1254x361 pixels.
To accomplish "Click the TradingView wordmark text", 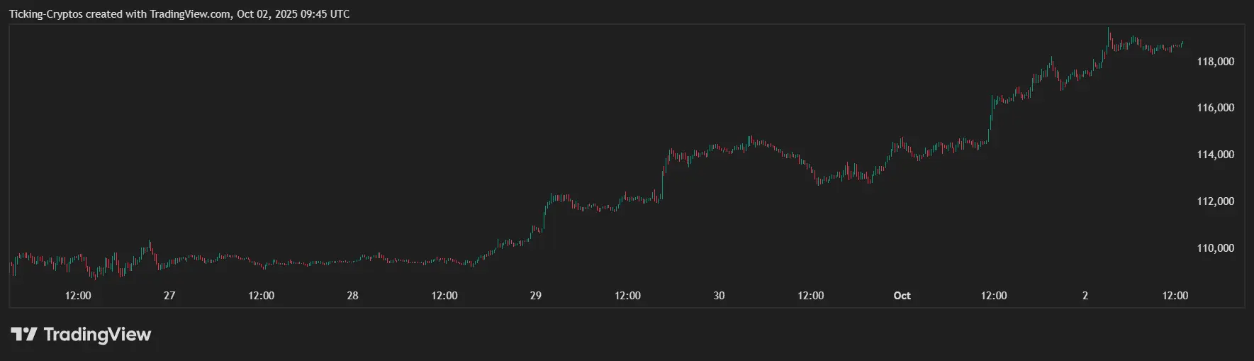I will [x=97, y=334].
